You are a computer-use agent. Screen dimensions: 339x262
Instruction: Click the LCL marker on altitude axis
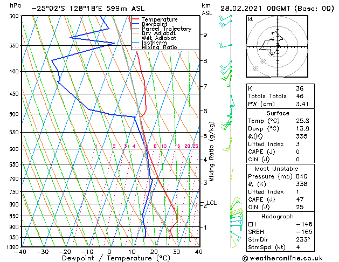pyautogui.click(x=211, y=203)
